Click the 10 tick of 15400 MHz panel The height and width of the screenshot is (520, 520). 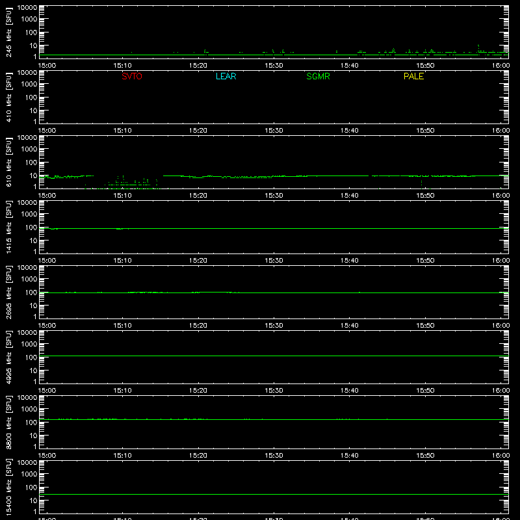click(x=34, y=500)
